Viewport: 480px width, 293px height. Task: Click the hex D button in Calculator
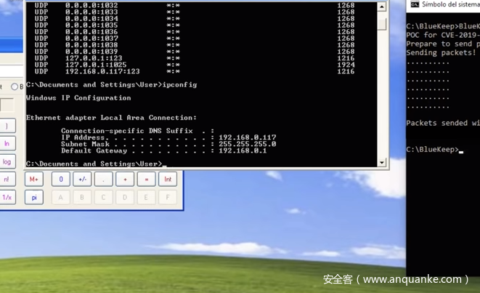pos(125,197)
